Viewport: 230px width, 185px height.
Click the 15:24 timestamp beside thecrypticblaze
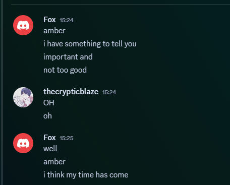pyautogui.click(x=109, y=92)
